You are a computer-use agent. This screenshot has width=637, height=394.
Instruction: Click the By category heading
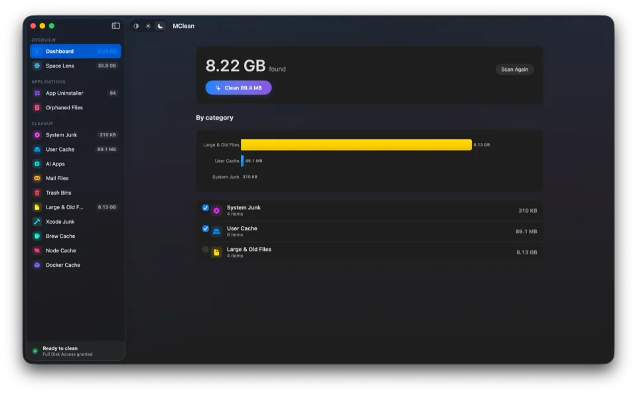214,118
